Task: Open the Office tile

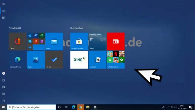Action: [18, 42]
